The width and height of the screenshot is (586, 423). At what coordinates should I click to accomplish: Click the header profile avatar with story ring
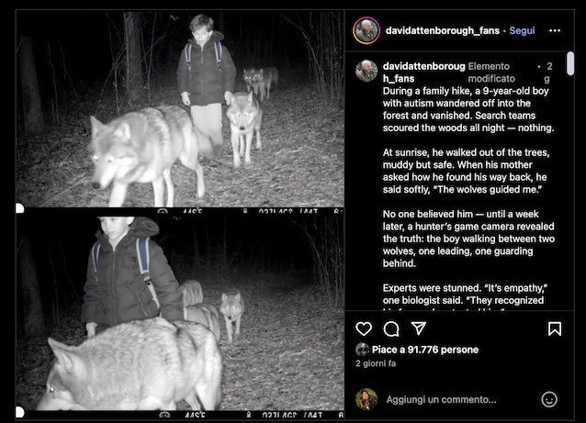click(x=366, y=30)
